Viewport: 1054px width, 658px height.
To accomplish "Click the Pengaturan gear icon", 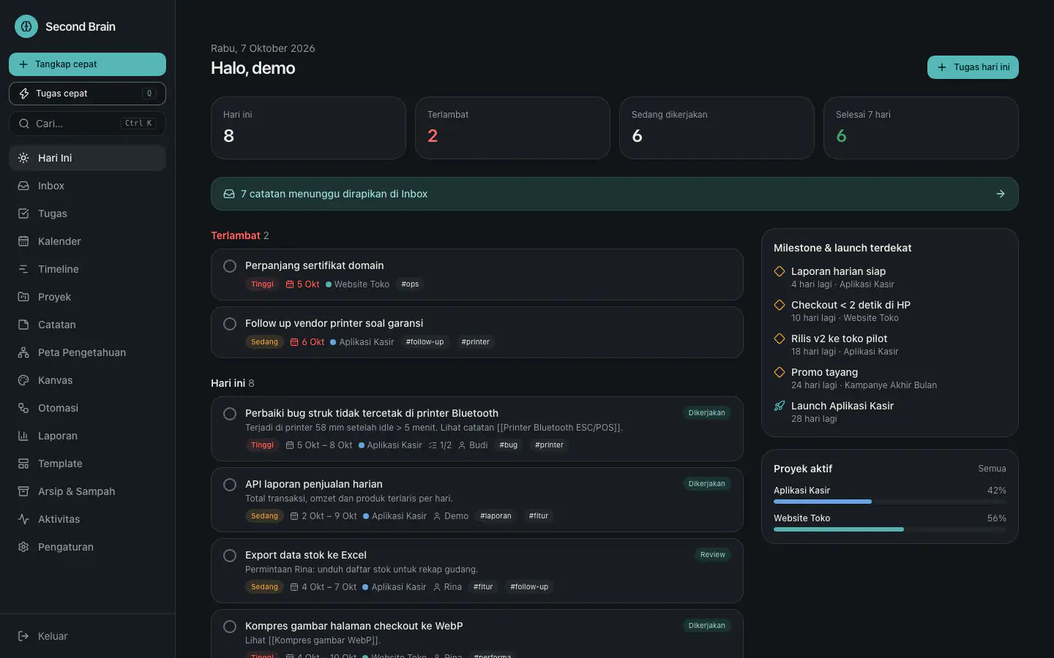I will click(23, 547).
